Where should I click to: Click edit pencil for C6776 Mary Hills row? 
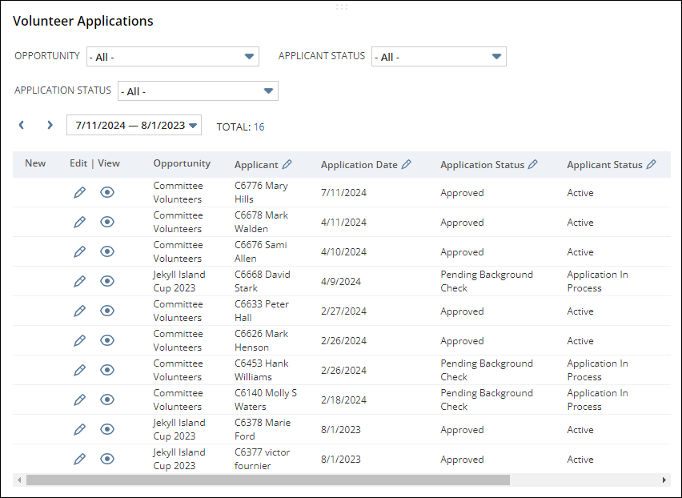tap(79, 192)
